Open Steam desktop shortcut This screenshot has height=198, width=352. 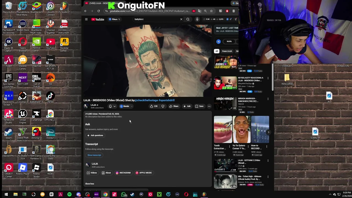9,134
